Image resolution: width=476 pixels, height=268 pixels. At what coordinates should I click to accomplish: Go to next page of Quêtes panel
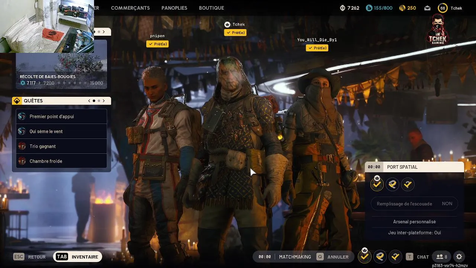point(104,101)
